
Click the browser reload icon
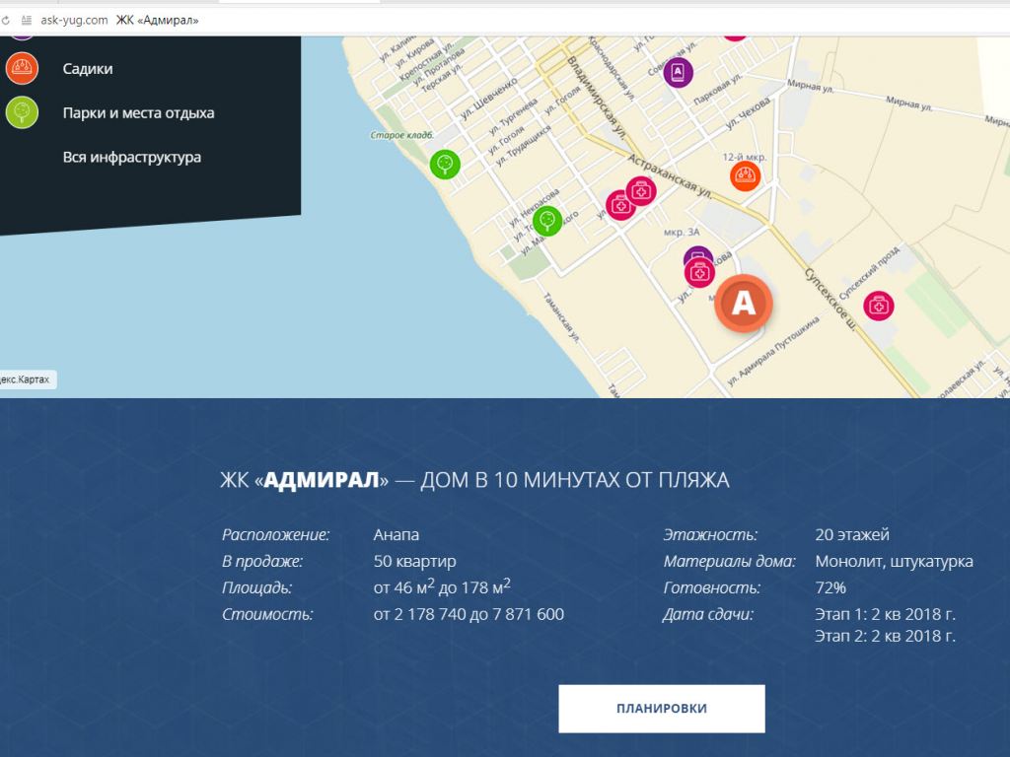tap(6, 21)
